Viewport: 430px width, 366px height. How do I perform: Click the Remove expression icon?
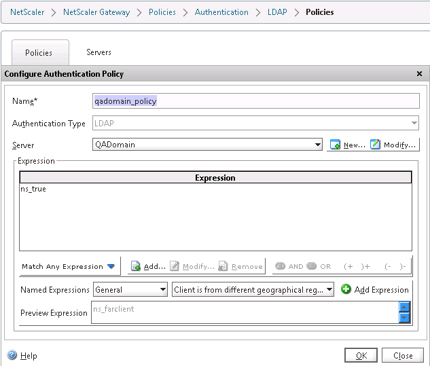(x=223, y=267)
